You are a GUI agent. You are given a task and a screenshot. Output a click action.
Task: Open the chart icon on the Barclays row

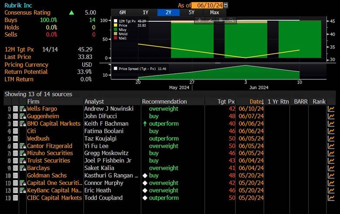pyautogui.click(x=331, y=168)
